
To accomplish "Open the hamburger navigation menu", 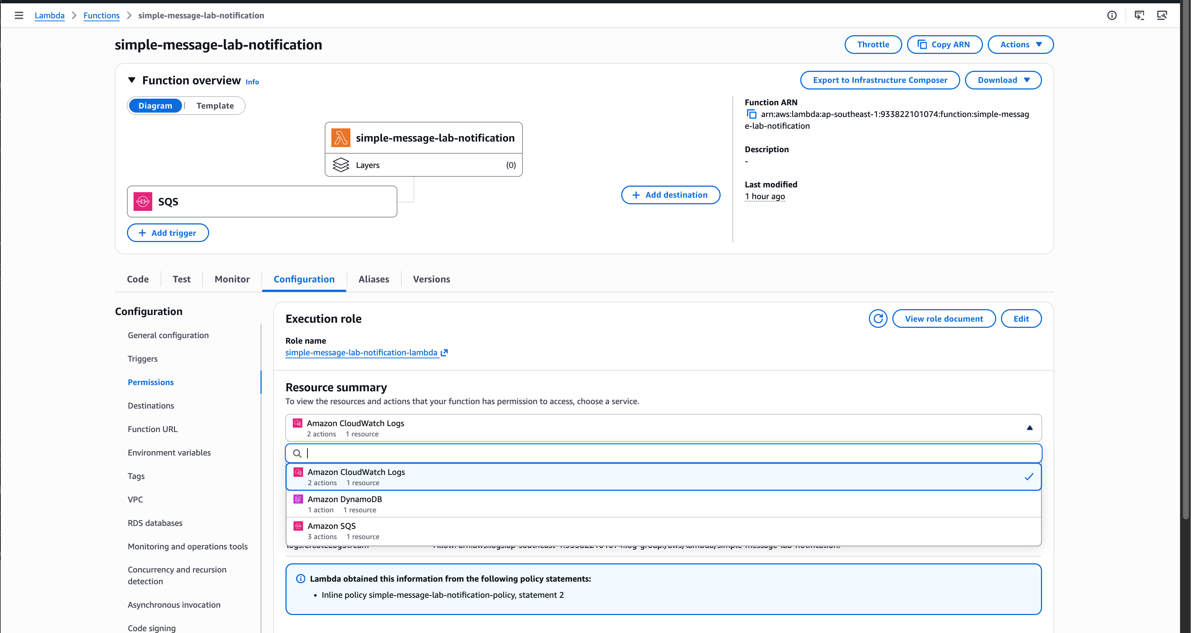I will (19, 15).
